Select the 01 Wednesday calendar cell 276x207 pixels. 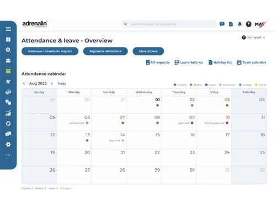[144, 105]
